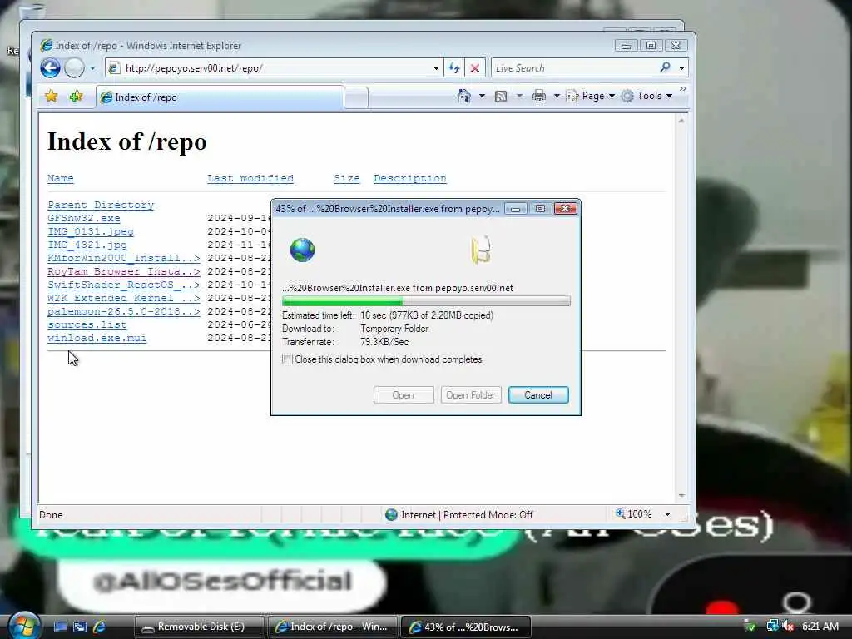This screenshot has width=852, height=639.
Task: Click the search magnifier icon
Action: click(665, 67)
